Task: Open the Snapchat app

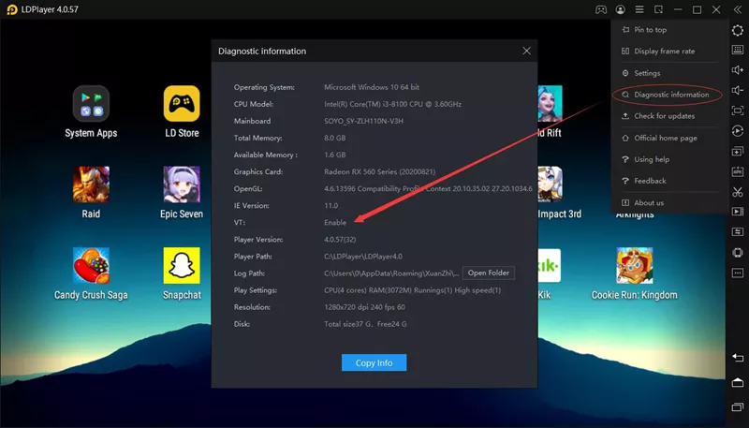Action: pos(182,273)
